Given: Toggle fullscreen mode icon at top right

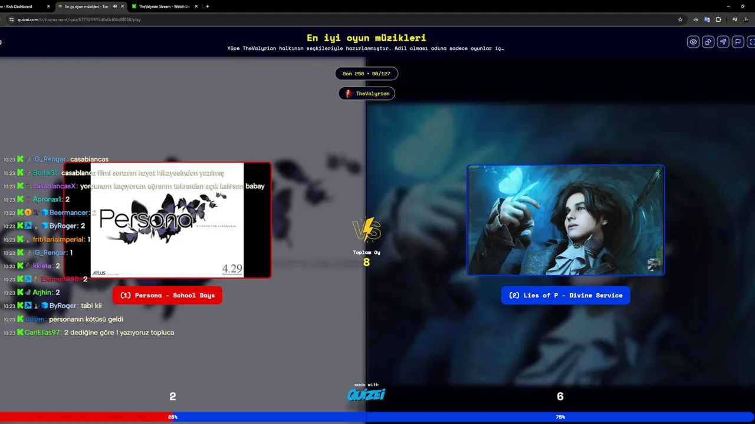Looking at the screenshot, I should [751, 42].
